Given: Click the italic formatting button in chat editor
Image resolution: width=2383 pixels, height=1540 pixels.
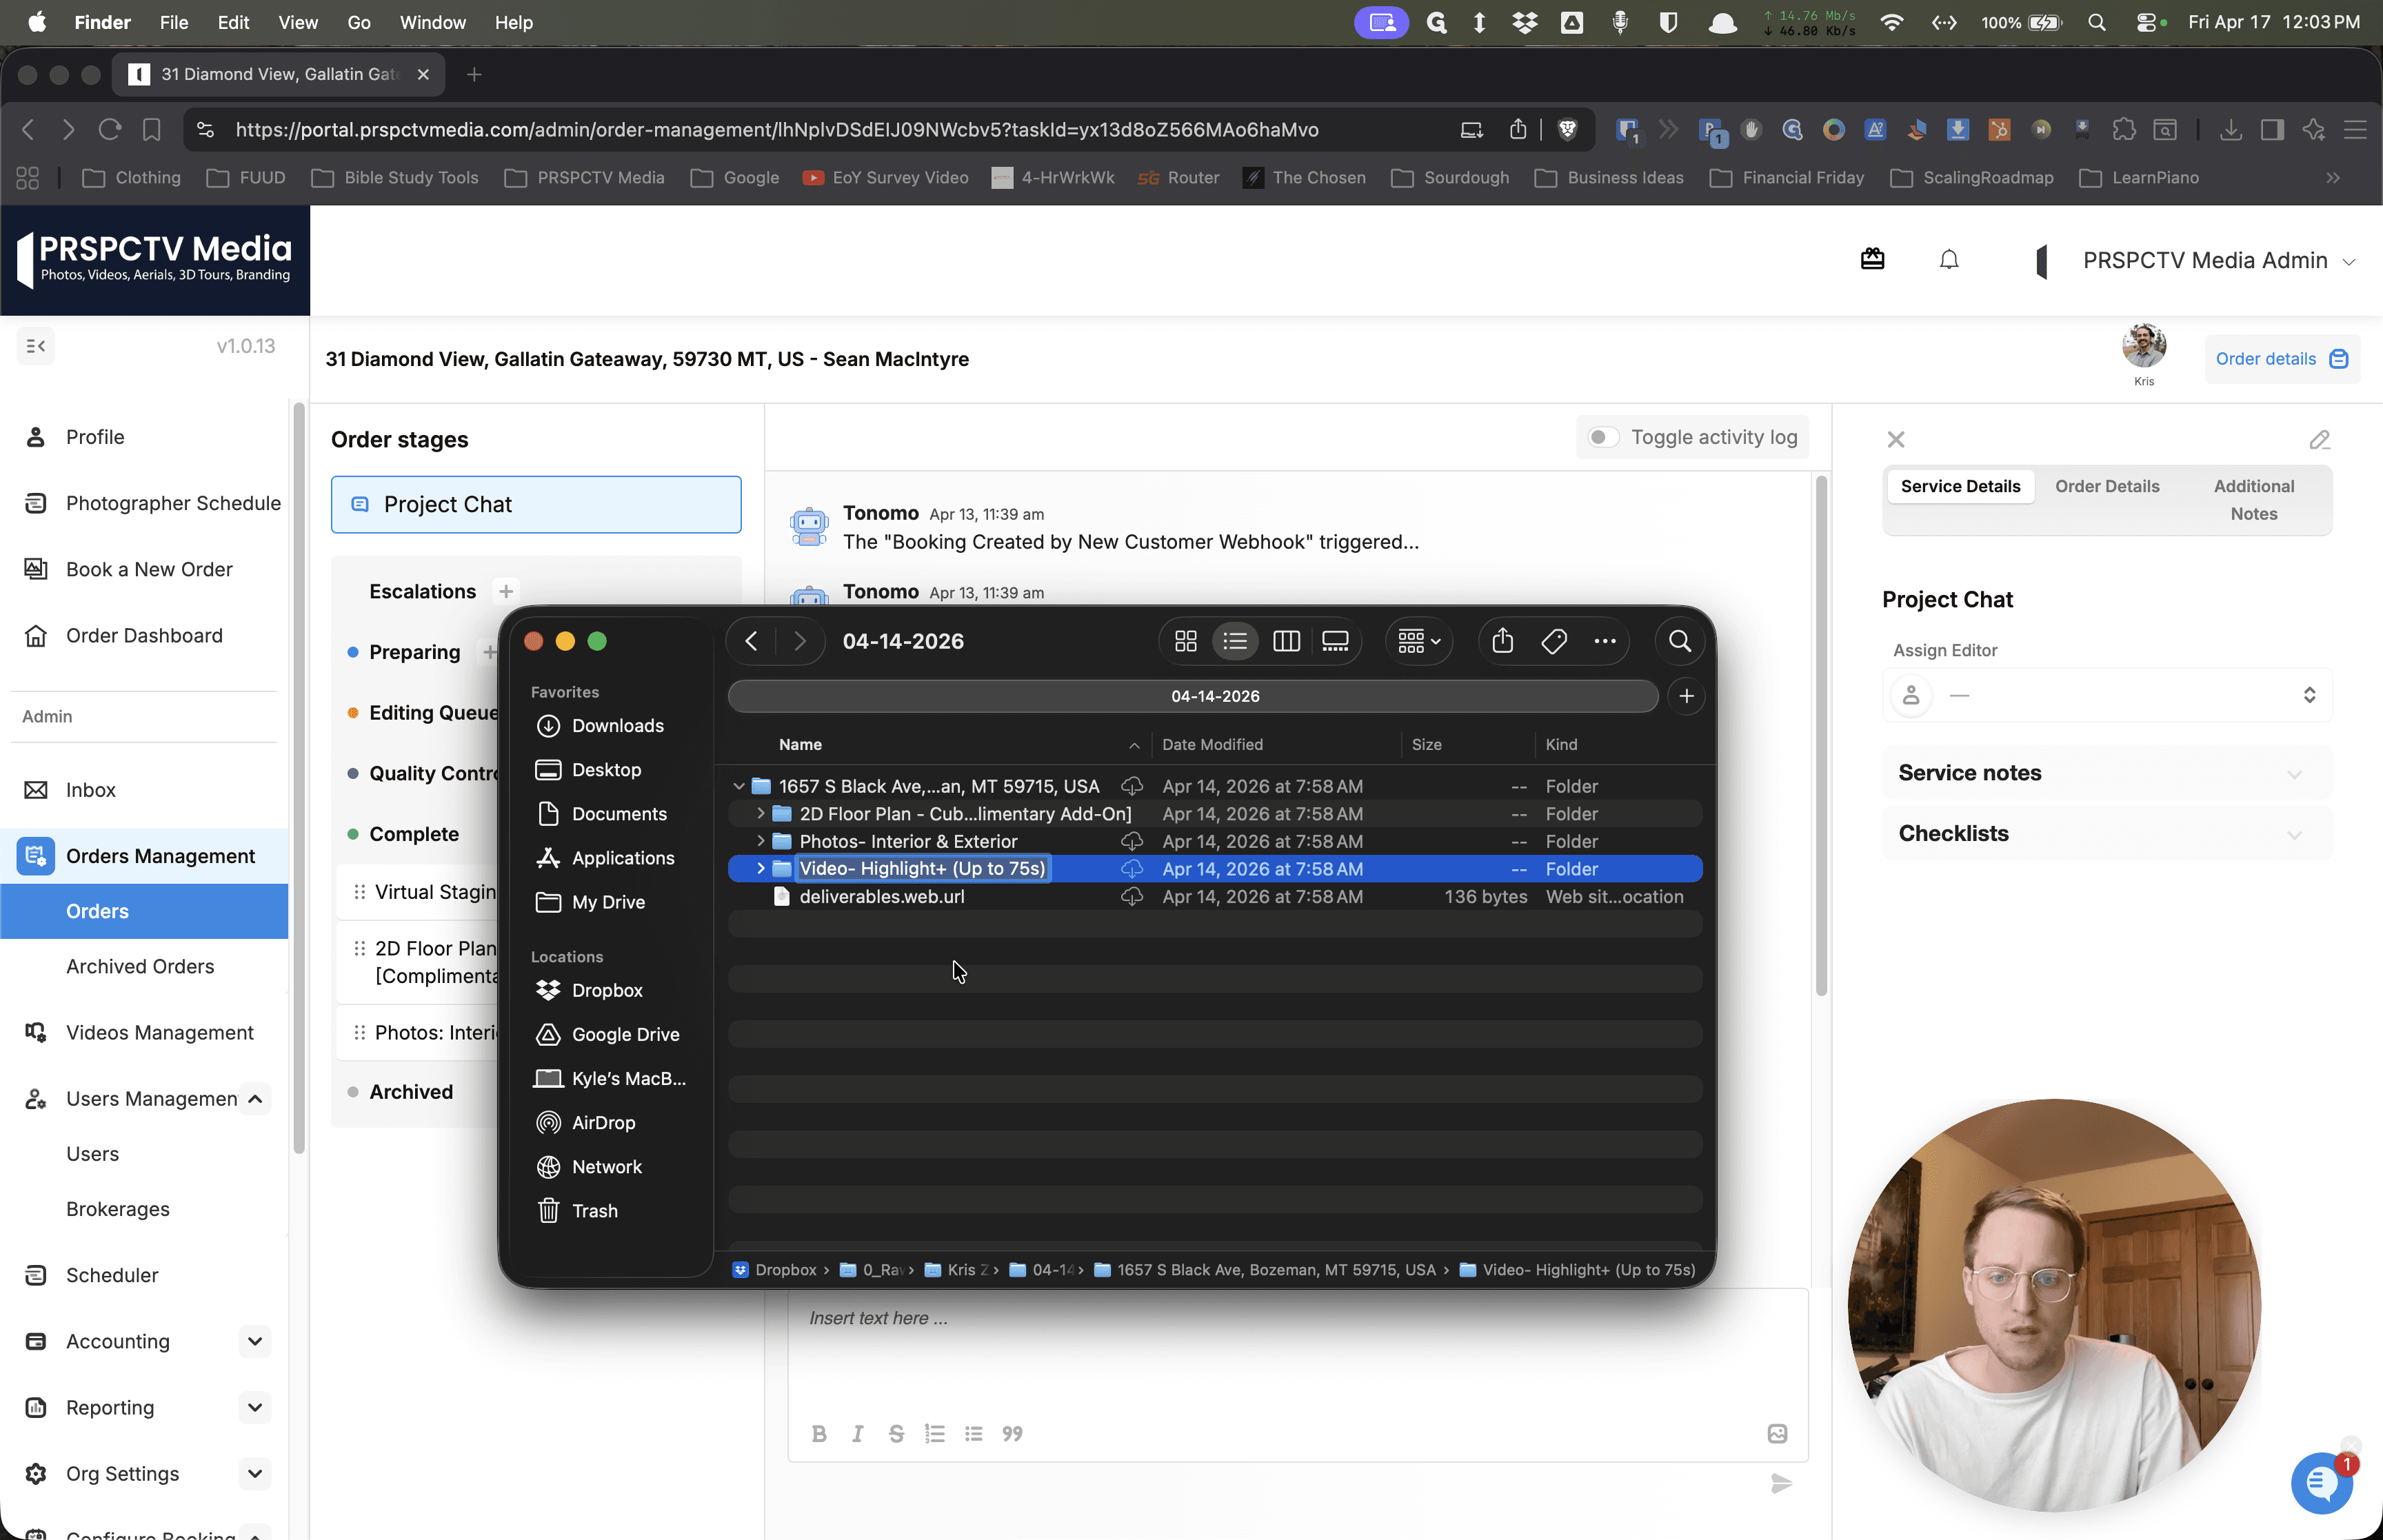Looking at the screenshot, I should click(857, 1433).
